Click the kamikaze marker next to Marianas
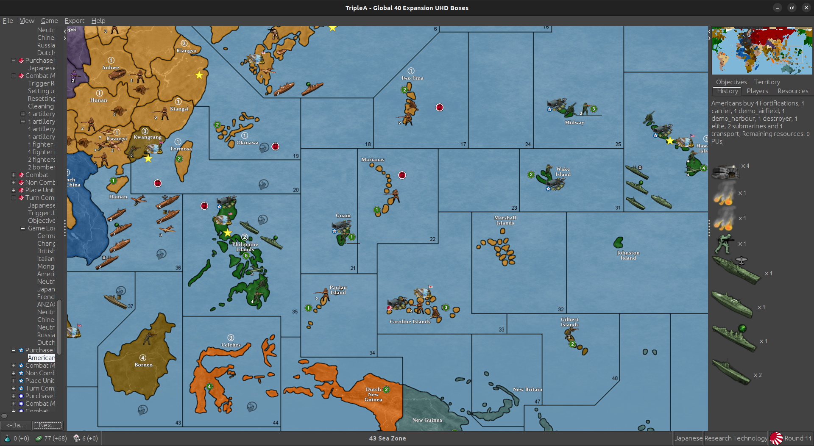The width and height of the screenshot is (814, 446). coord(402,175)
